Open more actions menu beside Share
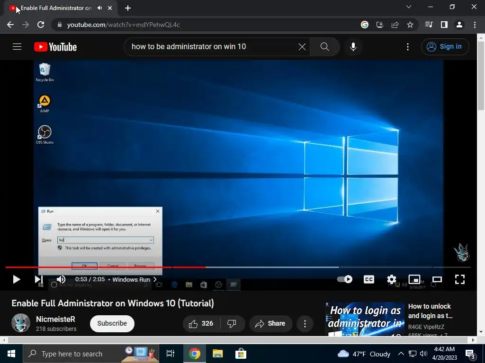485x363 pixels. point(305,323)
